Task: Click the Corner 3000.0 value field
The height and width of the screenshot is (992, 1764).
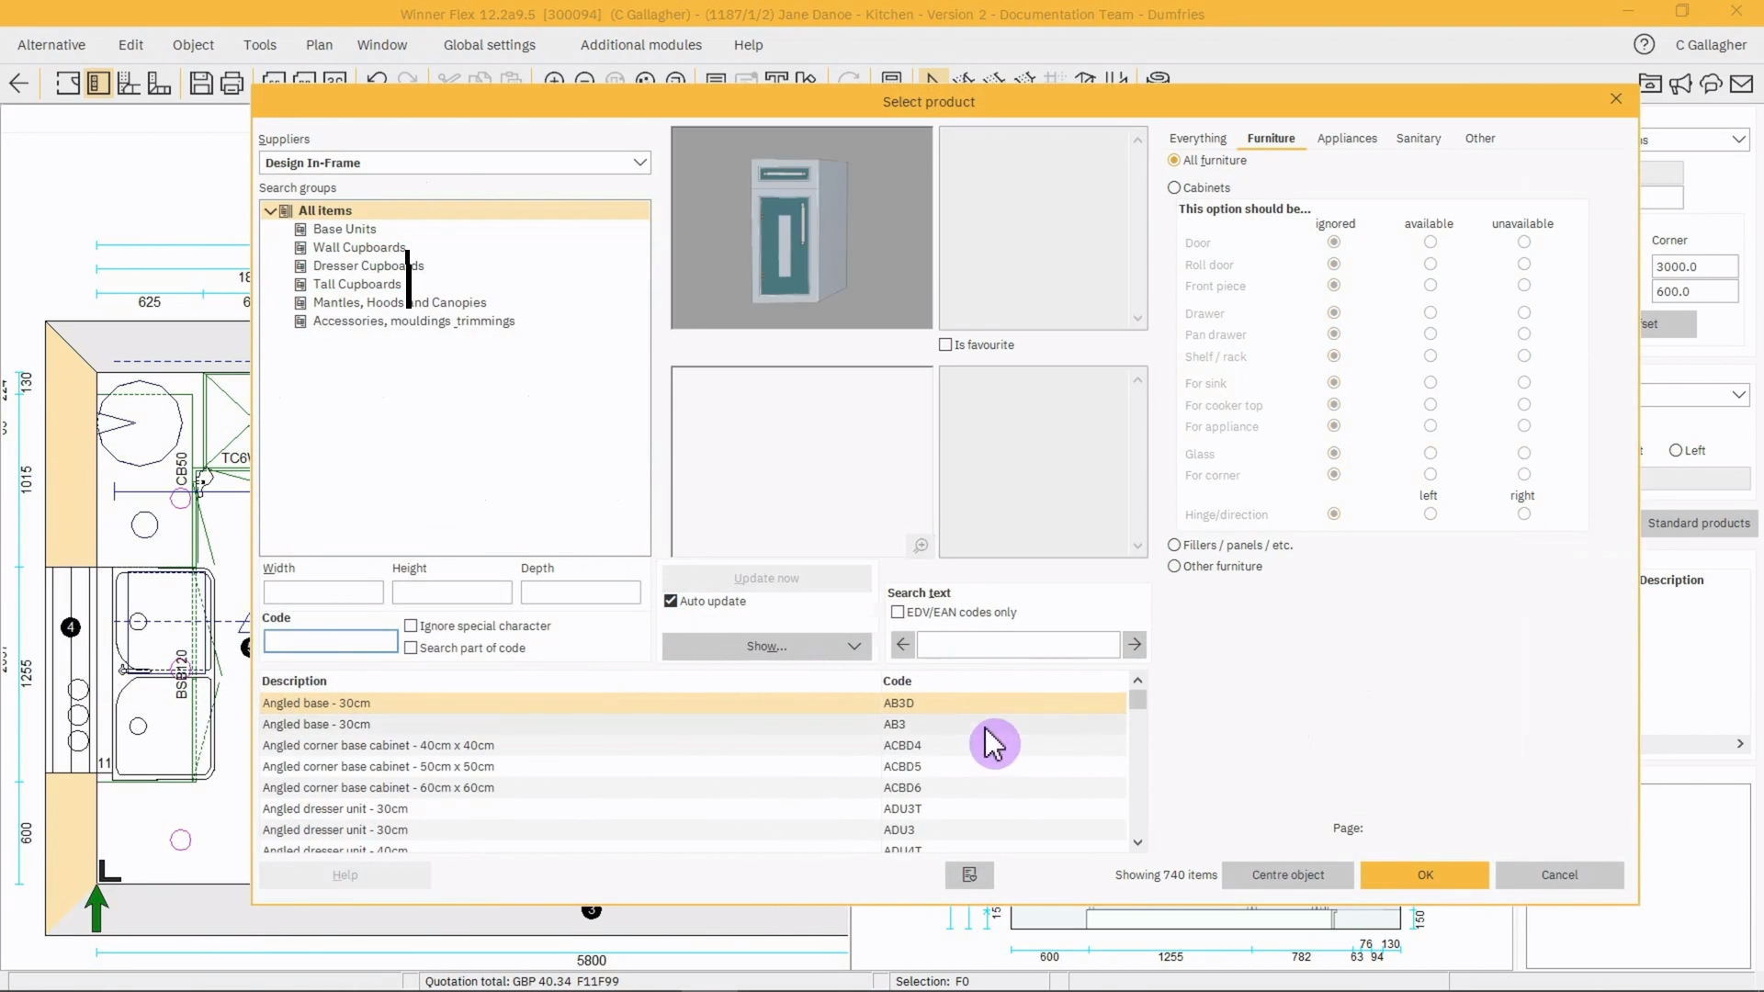Action: coord(1694,266)
